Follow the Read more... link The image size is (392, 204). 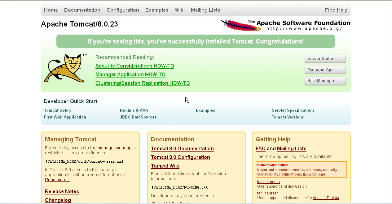[x=58, y=180]
